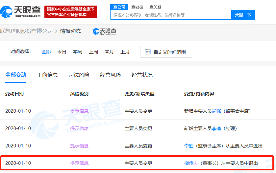This screenshot has height=173, width=276.
Task: Open the 高强 person link
Action: pos(216,111)
